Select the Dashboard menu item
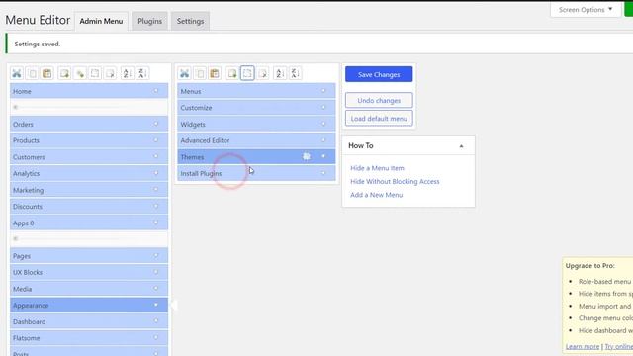 (x=89, y=321)
